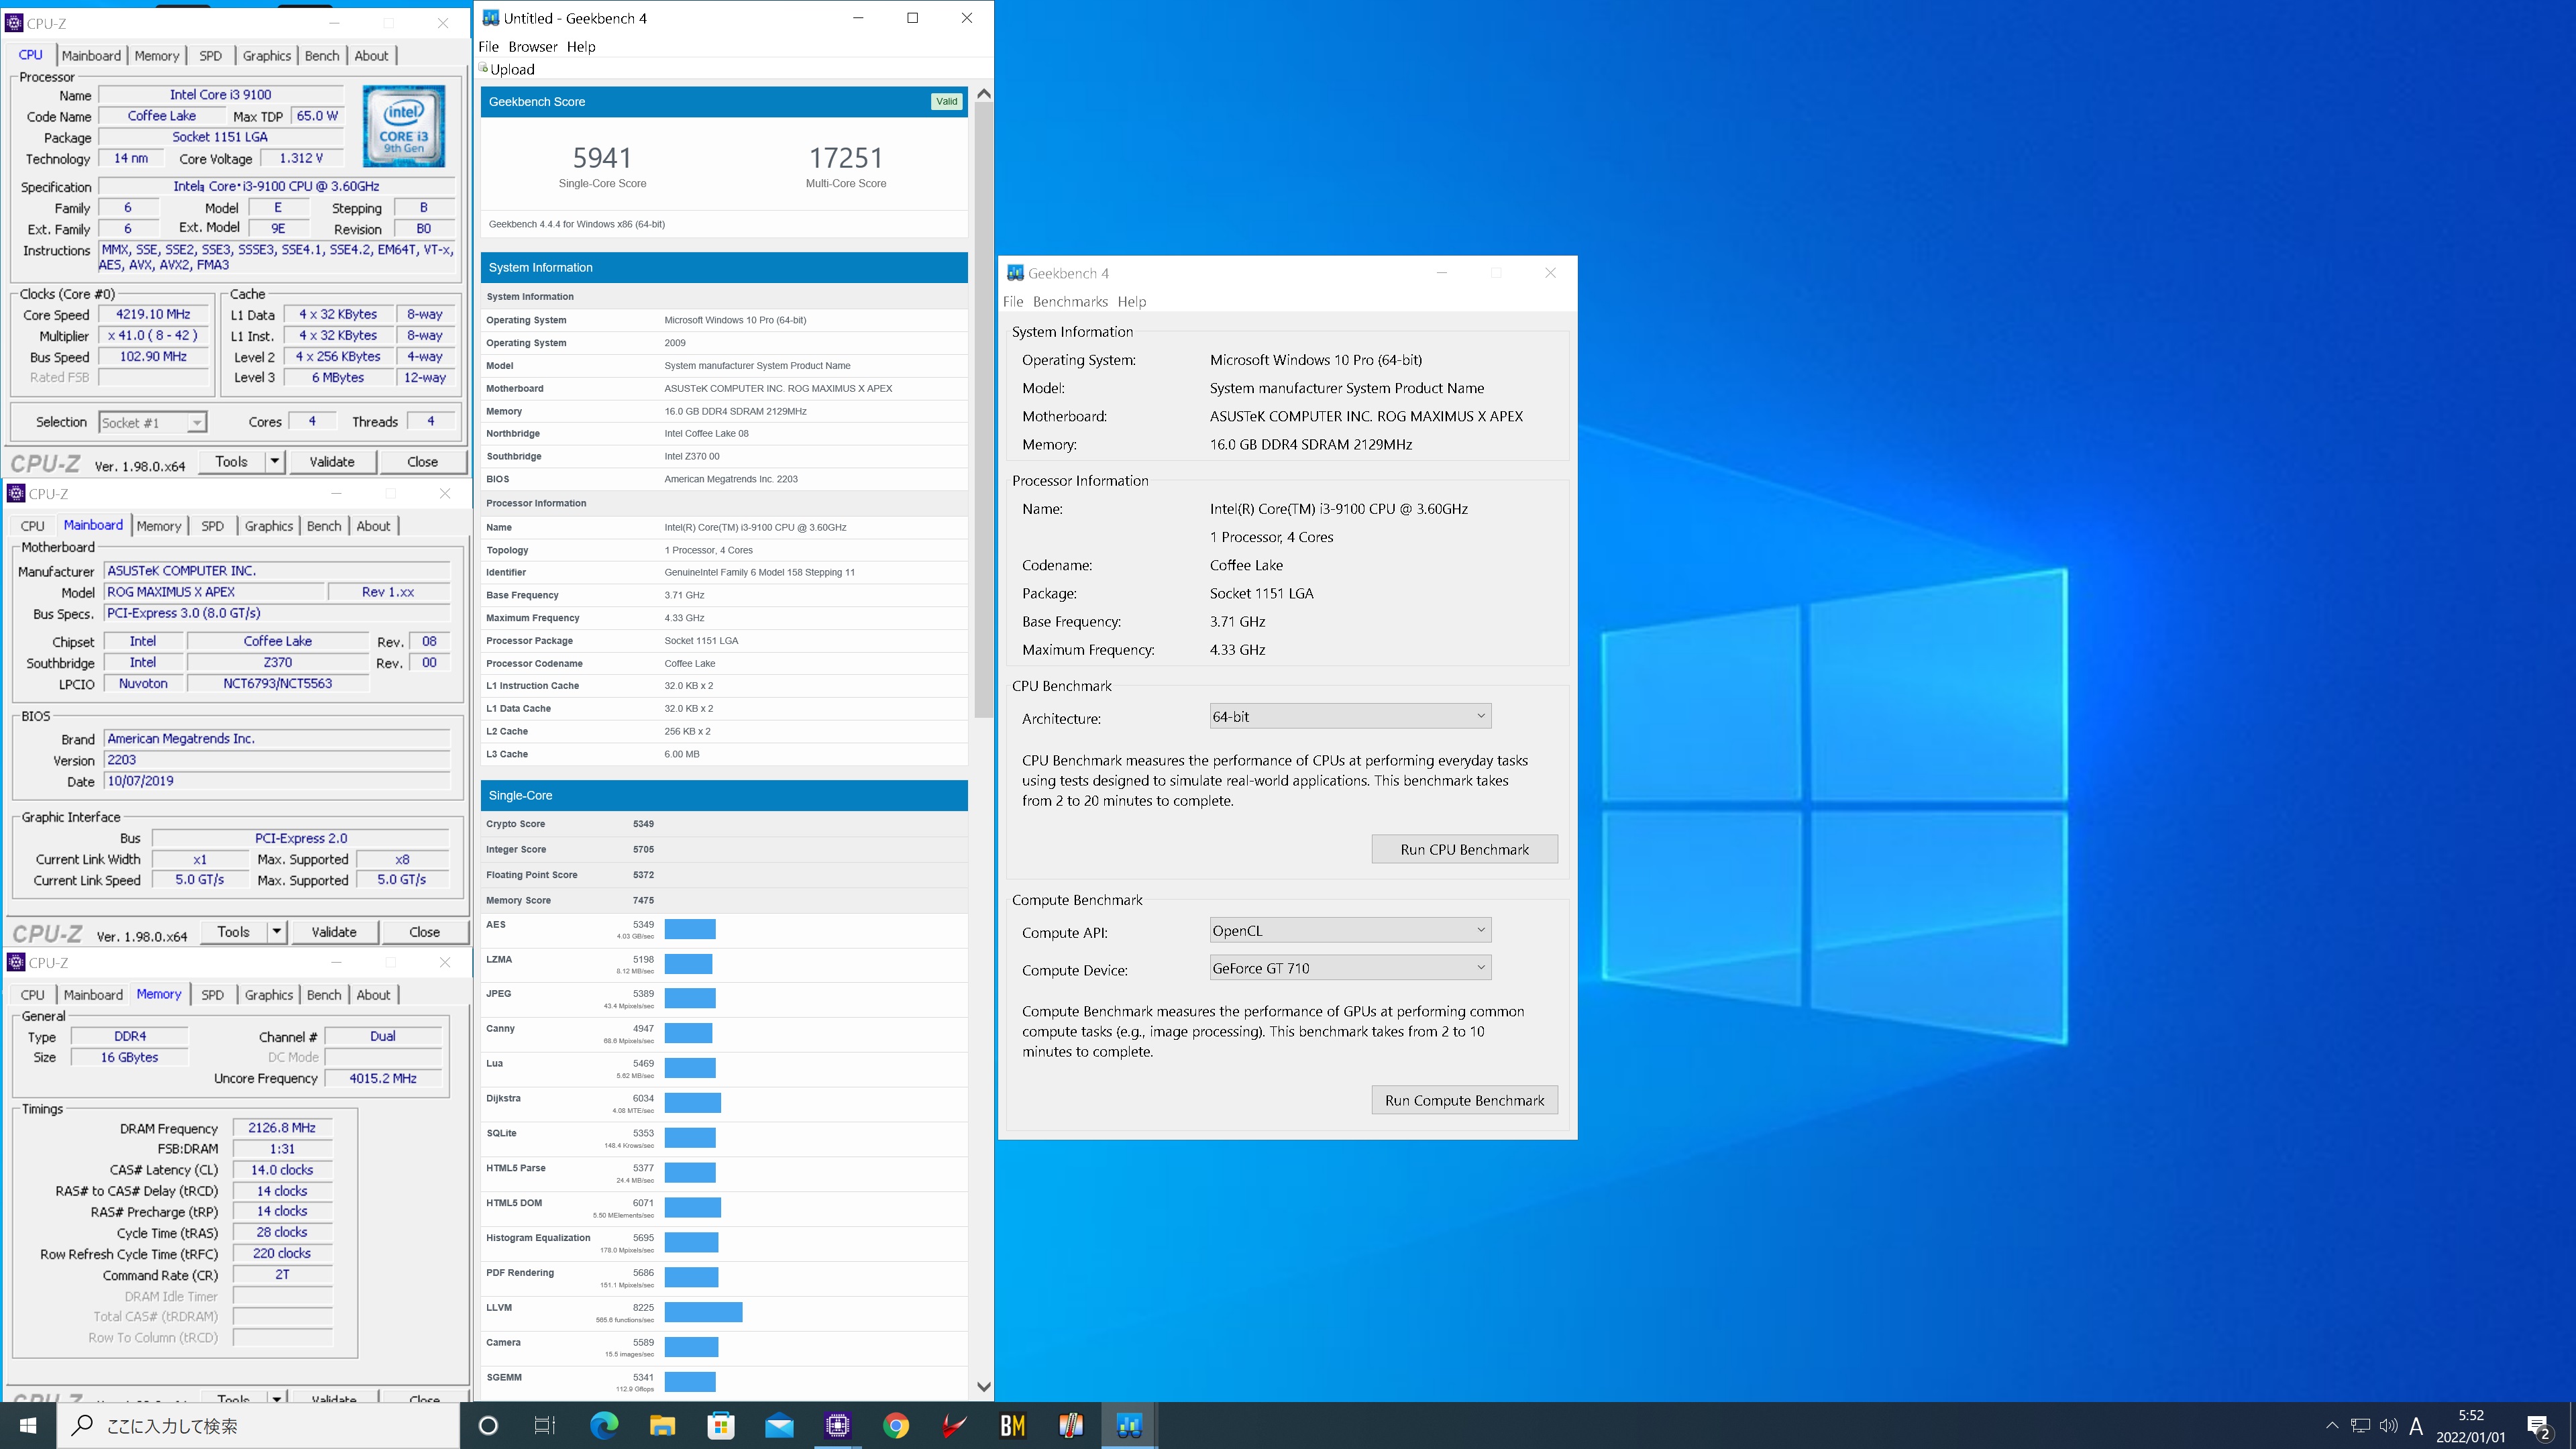Open Graphics tab in top CPU-Z window
Screen dimensions: 2576x1449
coord(267,56)
